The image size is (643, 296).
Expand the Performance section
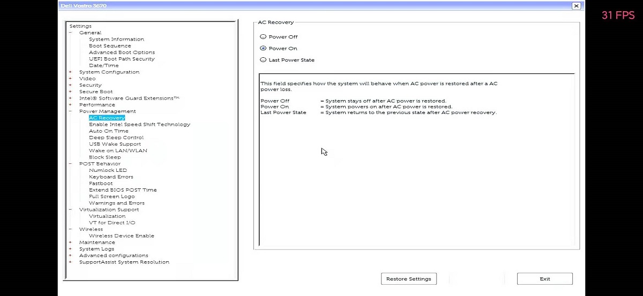click(x=70, y=105)
